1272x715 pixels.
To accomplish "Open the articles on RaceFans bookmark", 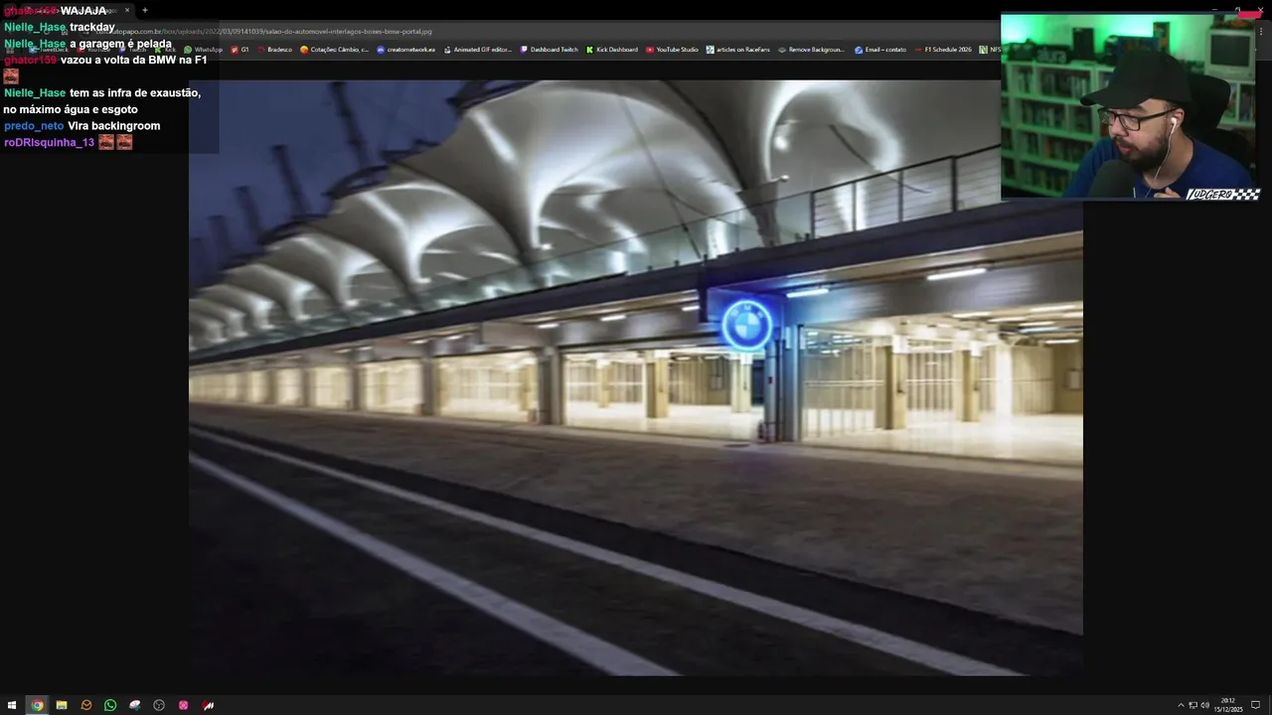I will (x=738, y=50).
